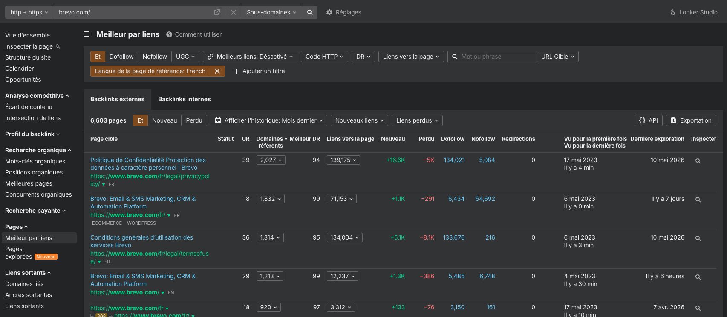Sort by Domaines référents column header
Viewport: 727px width, 317px height.
[x=271, y=142]
